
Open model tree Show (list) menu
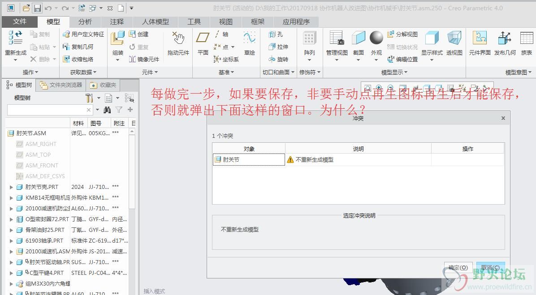click(109, 98)
